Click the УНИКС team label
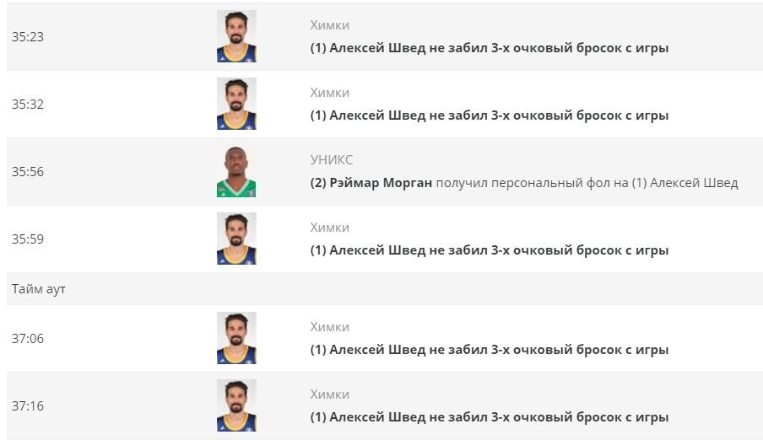The width and height of the screenshot is (763, 440). [x=332, y=160]
